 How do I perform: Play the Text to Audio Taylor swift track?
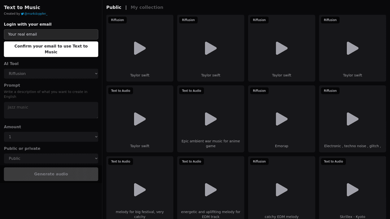[x=140, y=119]
